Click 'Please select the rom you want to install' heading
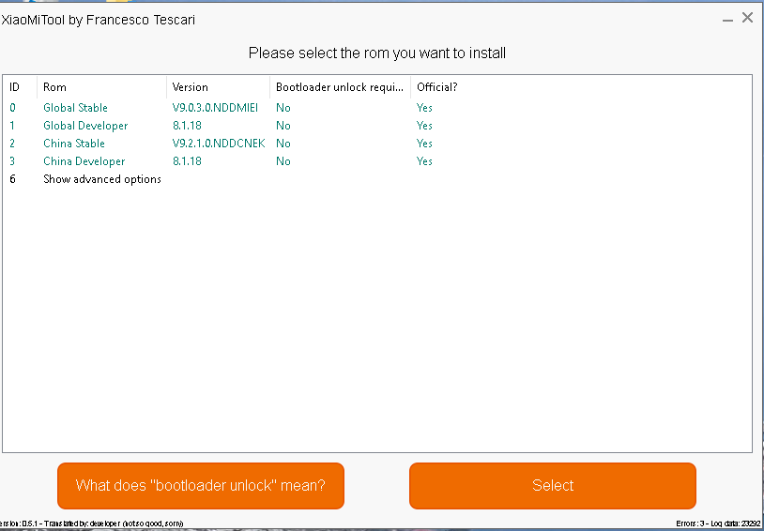 [x=377, y=53]
